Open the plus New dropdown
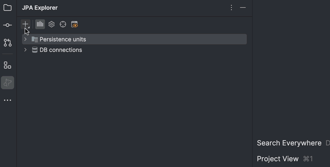The height and width of the screenshot is (167, 330). pyautogui.click(x=26, y=24)
